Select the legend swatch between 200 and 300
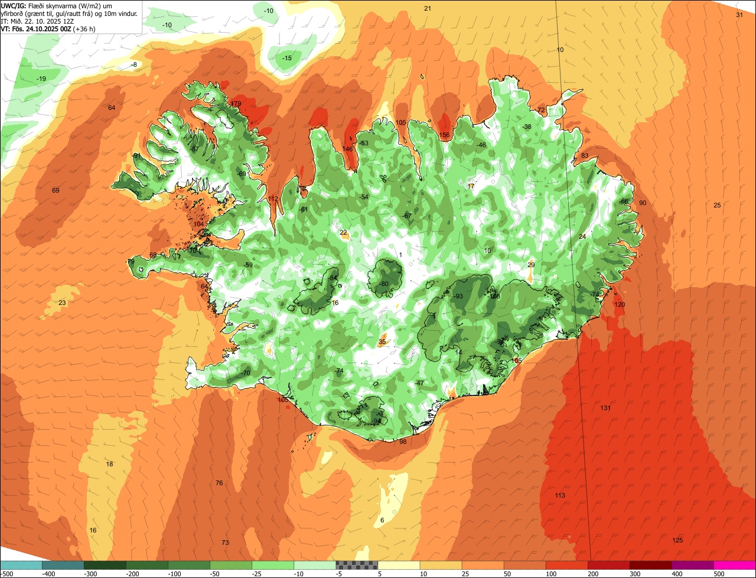The width and height of the screenshot is (756, 578). pos(609,565)
